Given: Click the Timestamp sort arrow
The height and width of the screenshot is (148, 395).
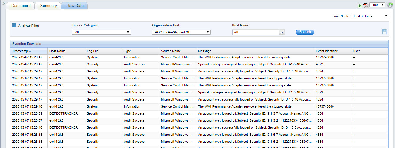Looking at the screenshot, I should coord(30,51).
